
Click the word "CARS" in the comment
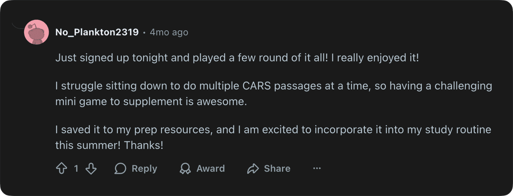(x=258, y=86)
